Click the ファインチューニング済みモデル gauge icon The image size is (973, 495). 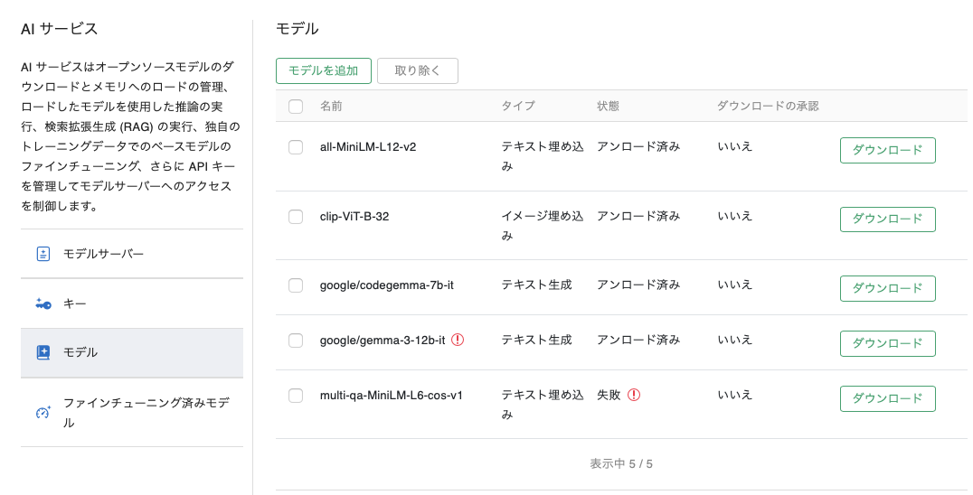click(x=43, y=413)
